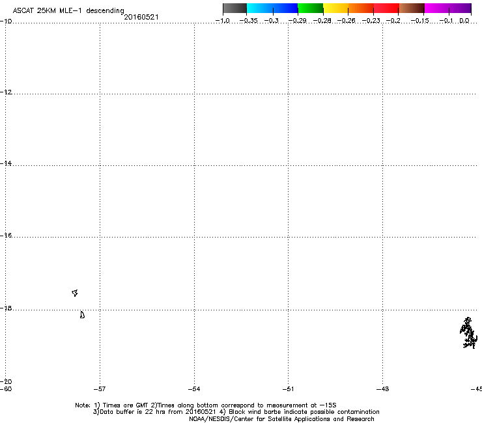Click the note line about the 22 hrs data buffer
The width and height of the screenshot is (482, 423).
click(236, 412)
